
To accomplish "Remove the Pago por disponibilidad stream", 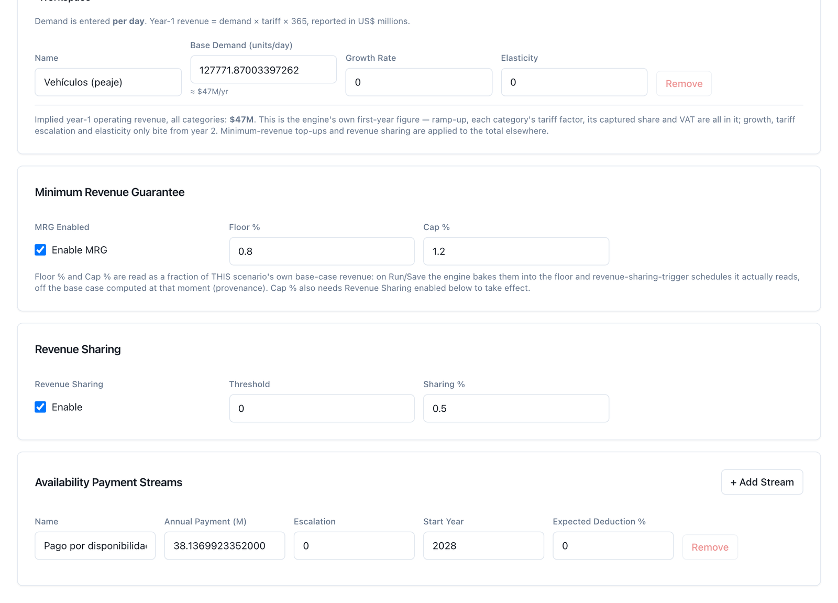I will (710, 547).
